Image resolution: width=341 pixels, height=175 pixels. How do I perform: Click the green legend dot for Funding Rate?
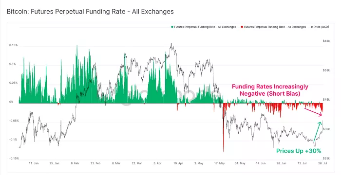point(172,27)
